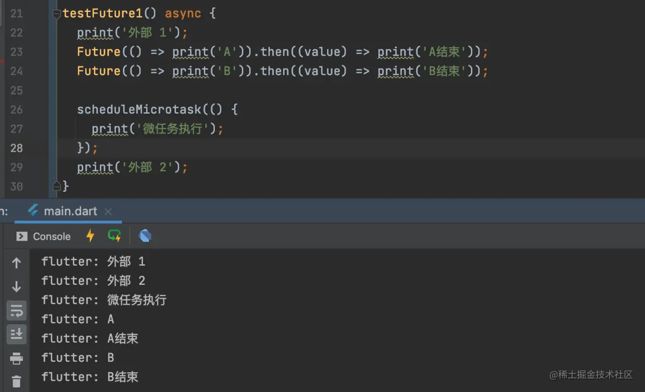The height and width of the screenshot is (392, 645).
Task: Click print('外部 2') statement on line 29
Action: tap(132, 167)
